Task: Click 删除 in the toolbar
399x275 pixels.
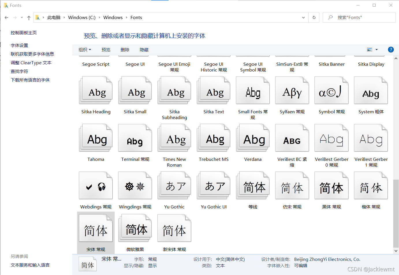Action: tap(125, 50)
